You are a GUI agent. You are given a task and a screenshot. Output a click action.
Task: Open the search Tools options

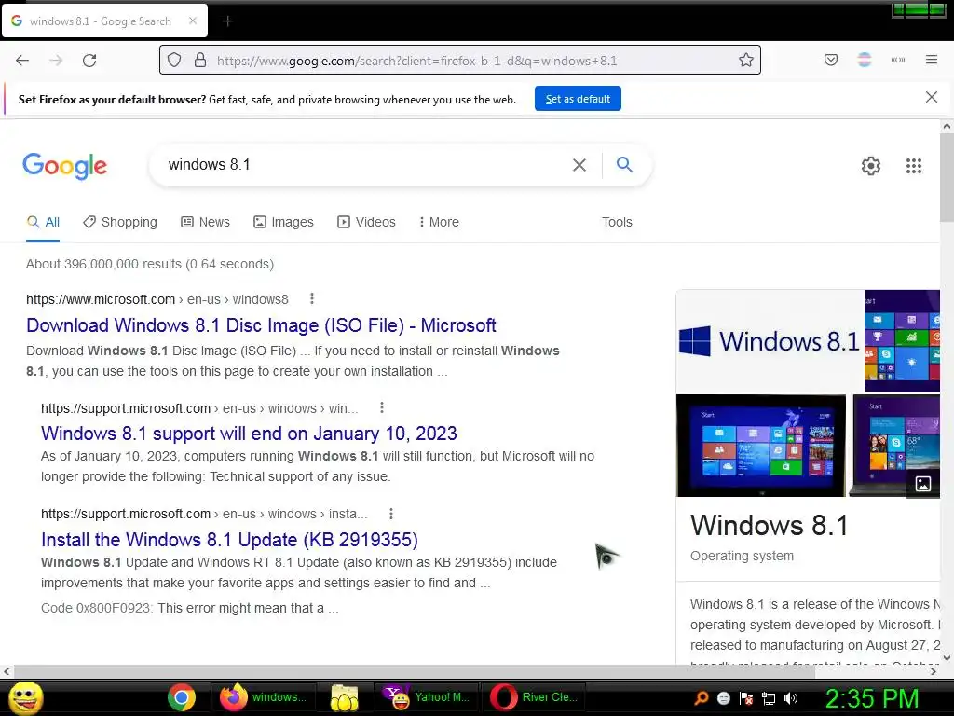point(617,222)
